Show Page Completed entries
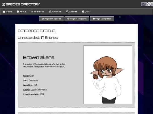 (x=102, y=19)
